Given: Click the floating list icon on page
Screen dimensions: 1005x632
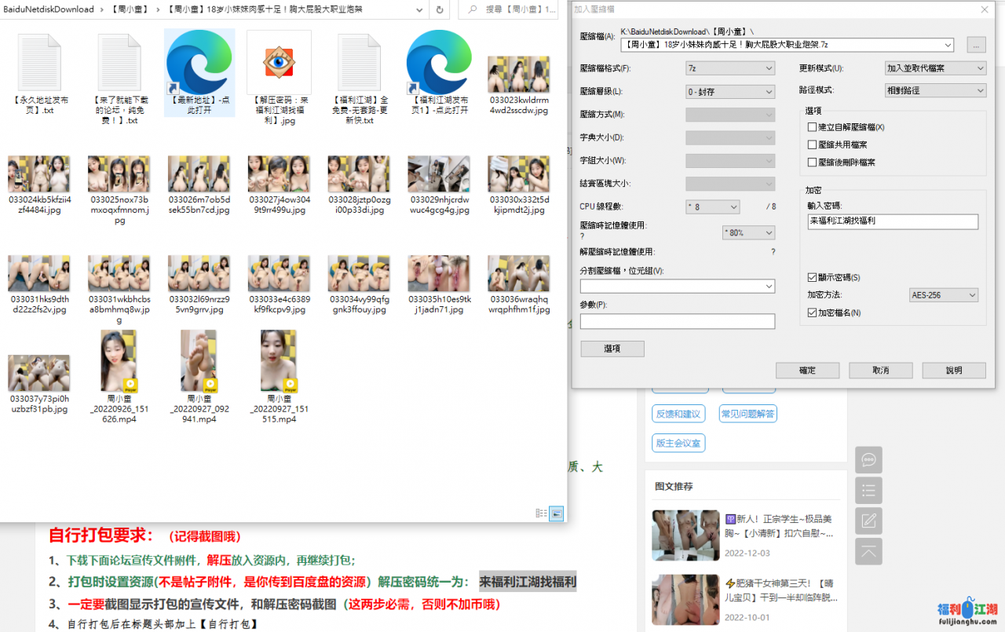Looking at the screenshot, I should [868, 491].
